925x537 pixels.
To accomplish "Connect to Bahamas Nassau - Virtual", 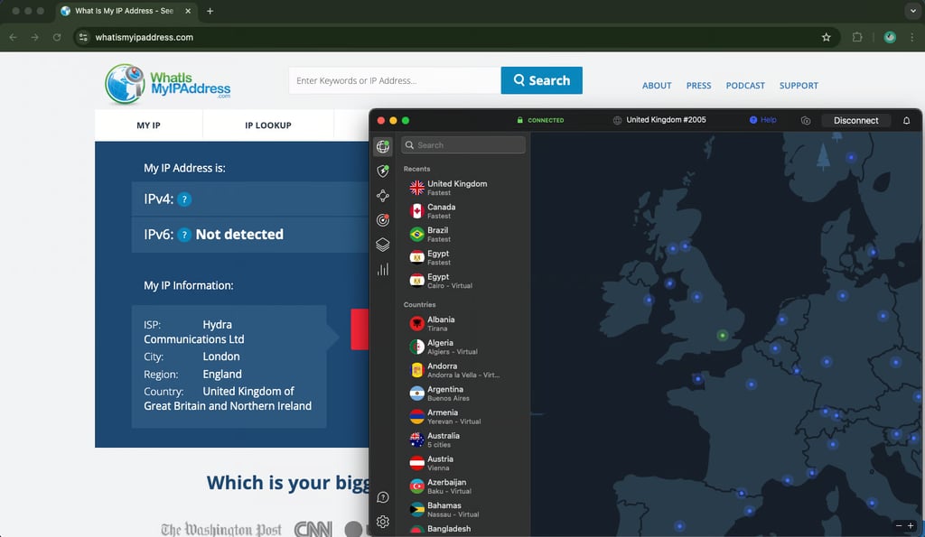I will pyautogui.click(x=463, y=509).
